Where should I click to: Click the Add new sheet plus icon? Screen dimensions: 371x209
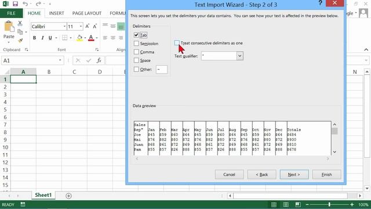[x=68, y=196]
